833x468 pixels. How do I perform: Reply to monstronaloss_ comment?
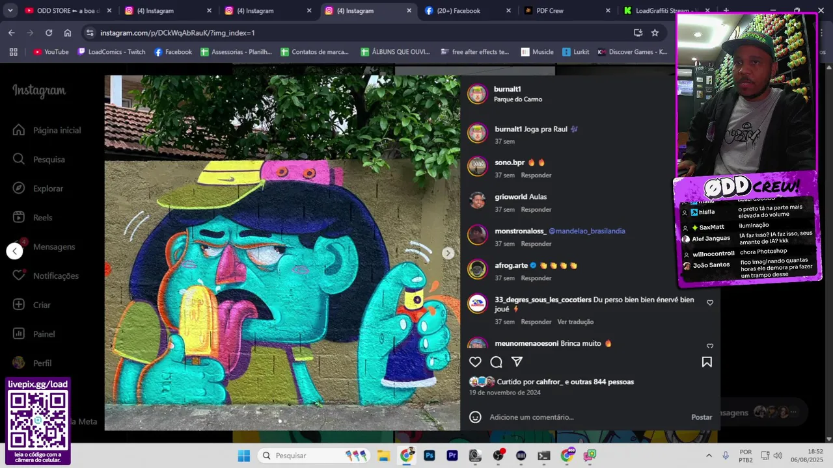pos(536,244)
